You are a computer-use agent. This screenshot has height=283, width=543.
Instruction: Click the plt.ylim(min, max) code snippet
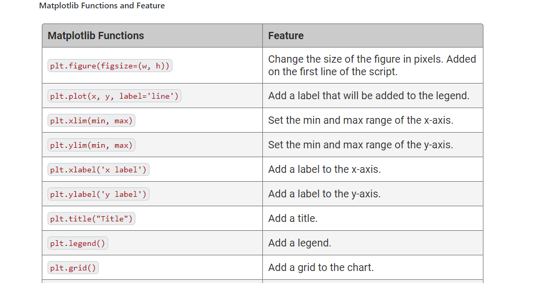click(x=91, y=145)
